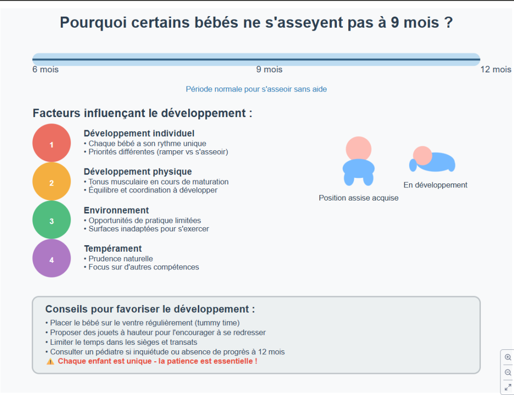Select the 'Environnement' factor heading
This screenshot has height=395, width=514.
tap(116, 210)
